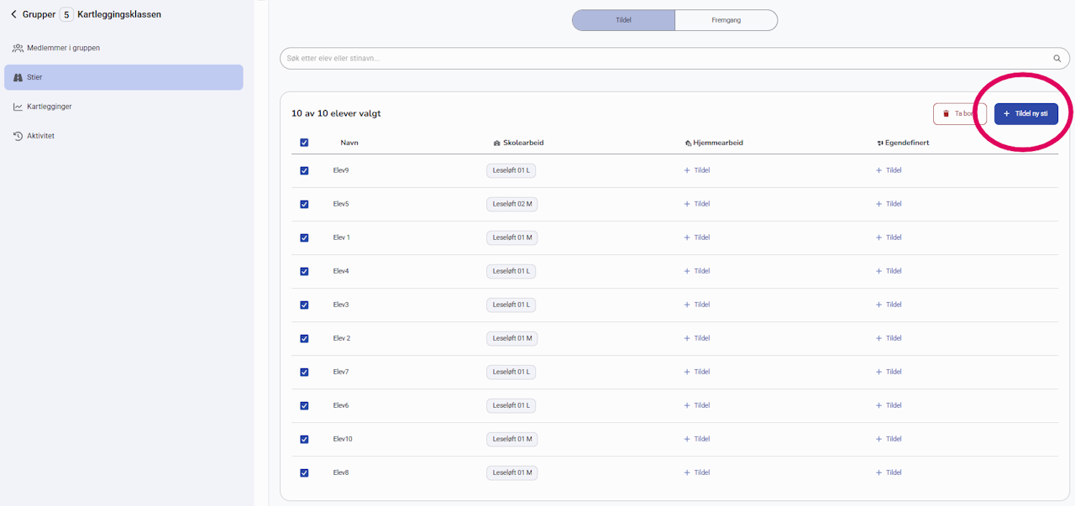Image resolution: width=1075 pixels, height=506 pixels.
Task: Uncheck the checkbox for Elev6
Action: click(304, 405)
